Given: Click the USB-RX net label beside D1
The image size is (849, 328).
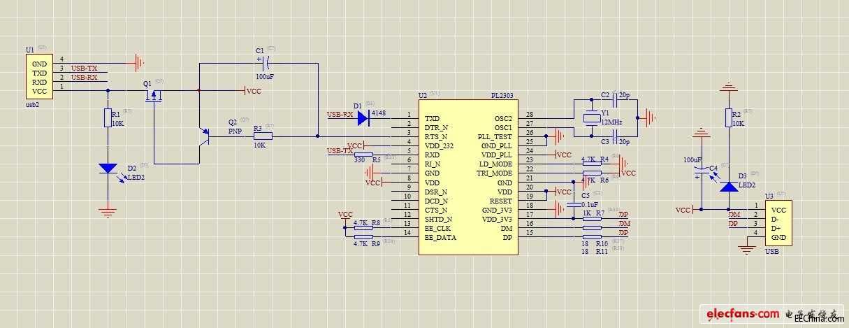Looking at the screenshot, I should (340, 114).
